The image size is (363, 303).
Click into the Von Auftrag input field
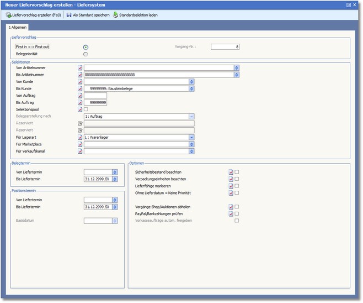point(95,96)
